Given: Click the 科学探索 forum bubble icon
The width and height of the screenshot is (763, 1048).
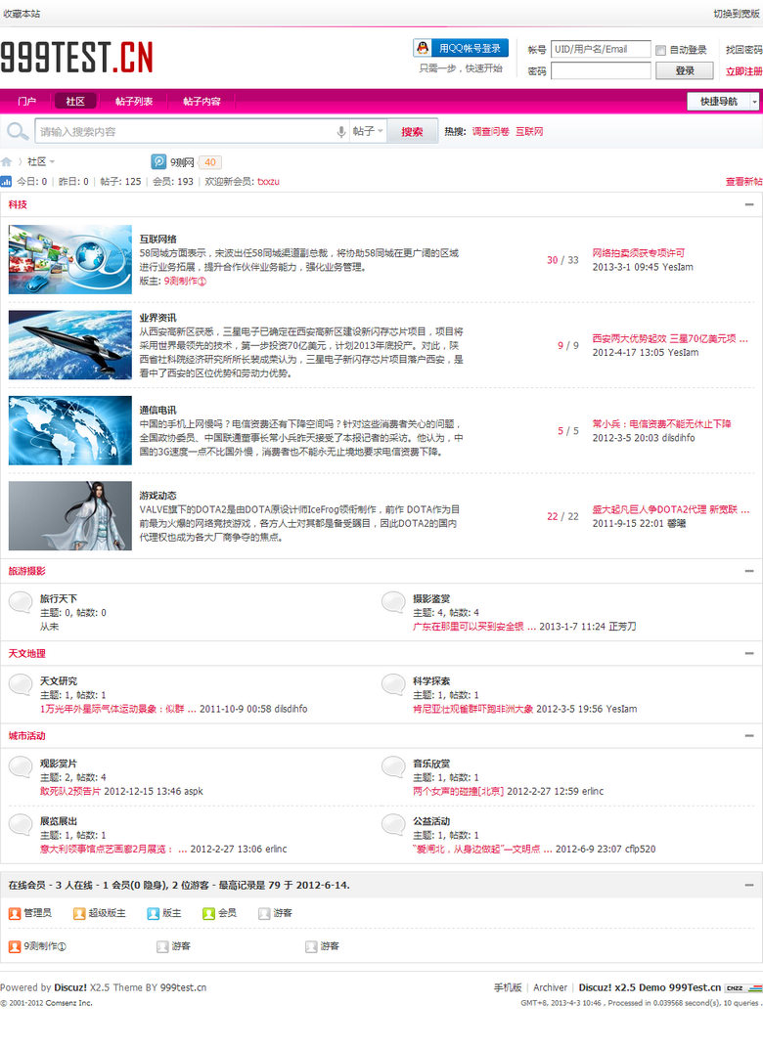Looking at the screenshot, I should tap(393, 684).
